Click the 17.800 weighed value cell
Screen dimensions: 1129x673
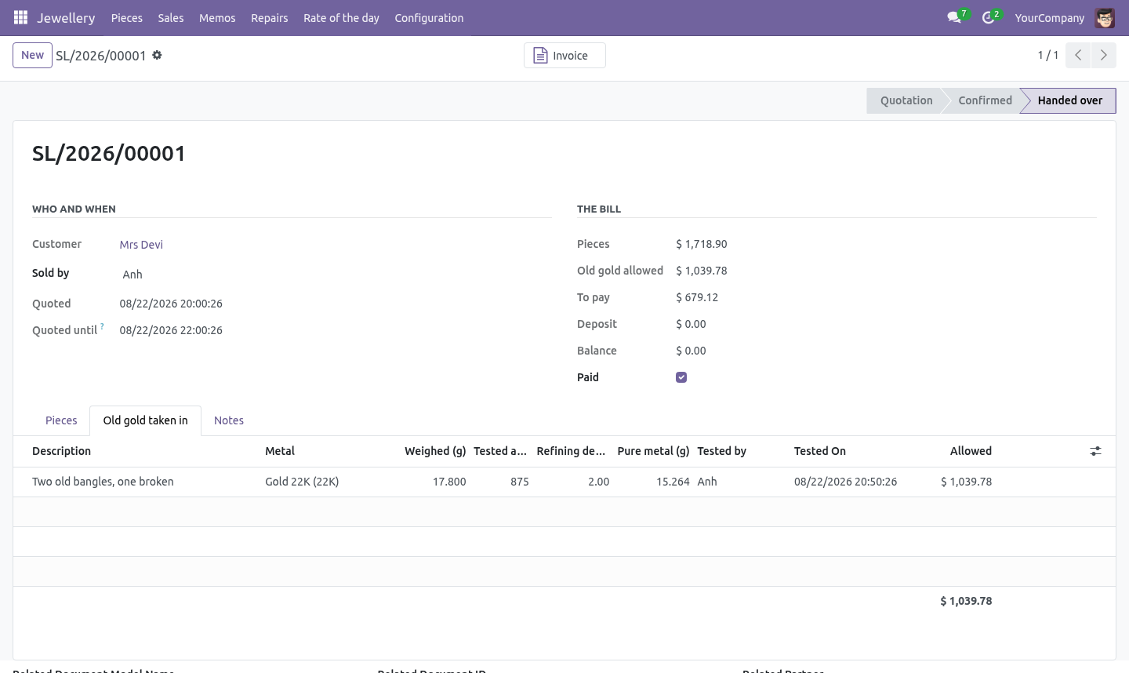[449, 482]
